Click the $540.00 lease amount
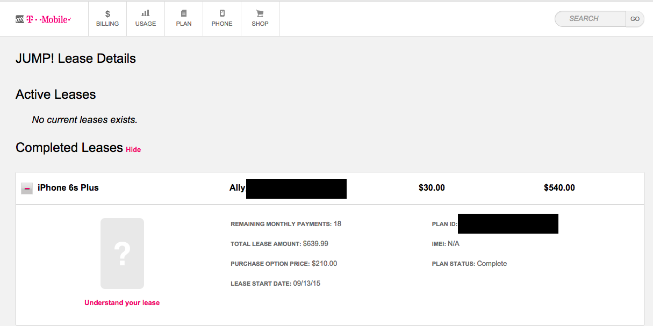 click(559, 188)
